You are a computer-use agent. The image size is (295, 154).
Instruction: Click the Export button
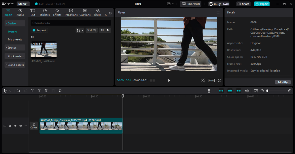coord(262,4)
